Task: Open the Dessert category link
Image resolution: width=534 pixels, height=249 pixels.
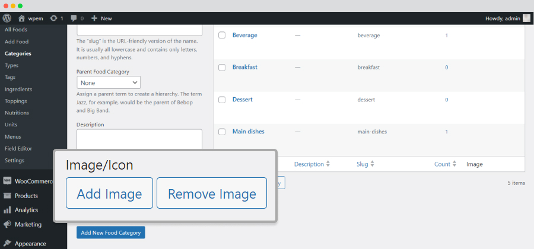Action: tap(243, 100)
